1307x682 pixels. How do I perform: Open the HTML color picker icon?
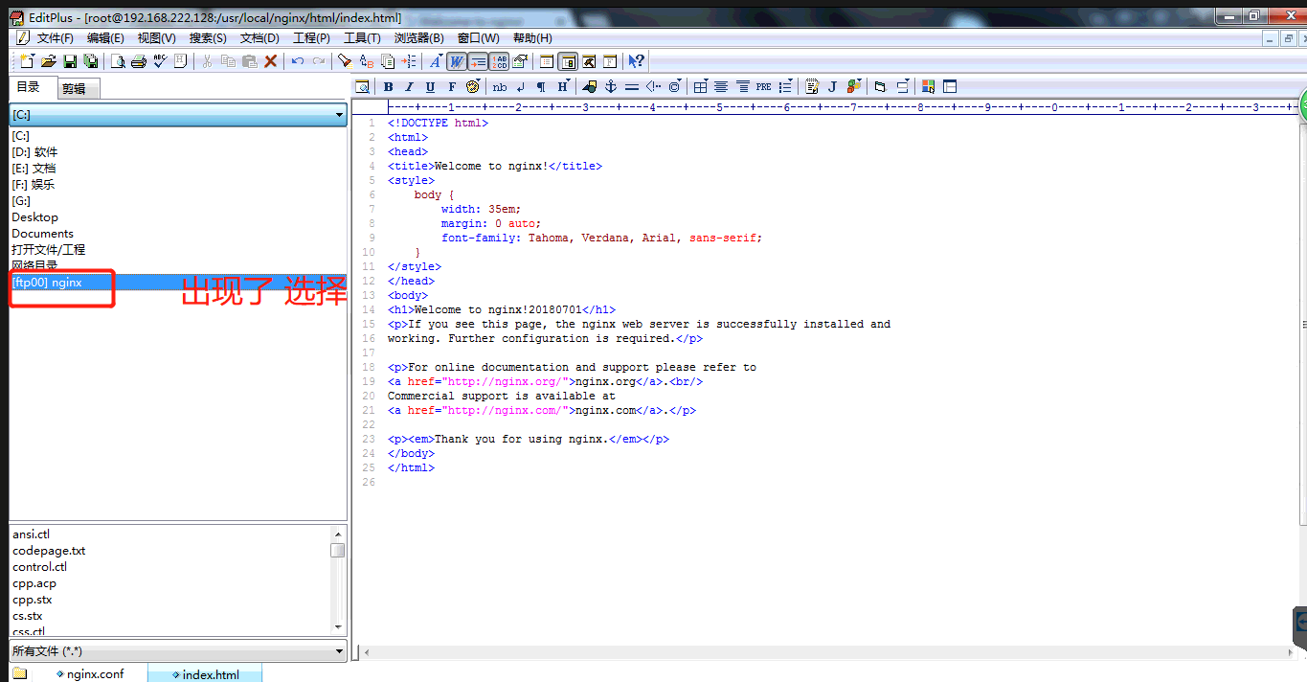[928, 86]
